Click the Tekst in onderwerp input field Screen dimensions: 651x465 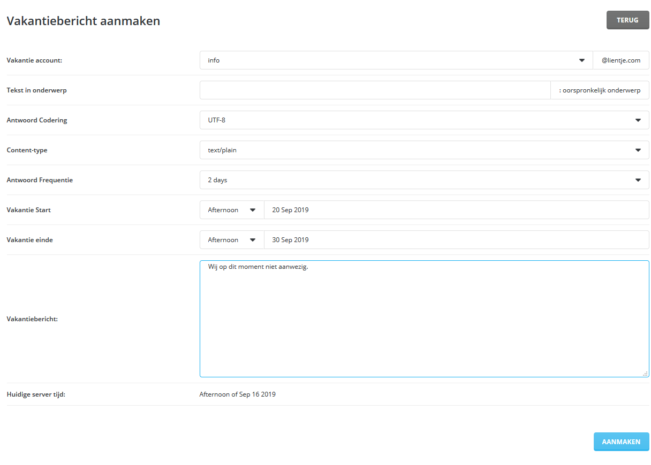(375, 90)
